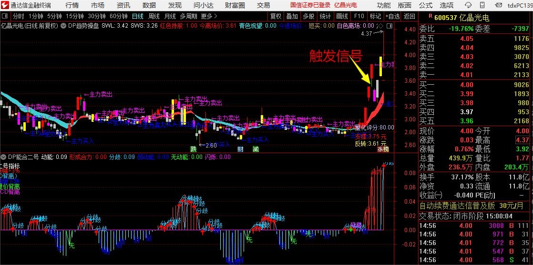Screen dimensions: 533x265
Task: Open the 市场 menu
Action: pyautogui.click(x=98, y=5)
